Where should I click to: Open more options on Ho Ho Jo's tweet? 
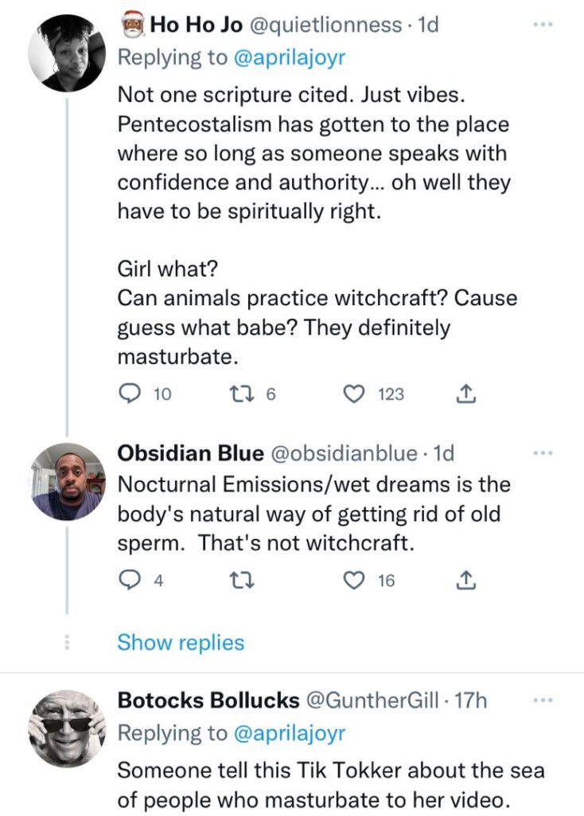tap(543, 25)
